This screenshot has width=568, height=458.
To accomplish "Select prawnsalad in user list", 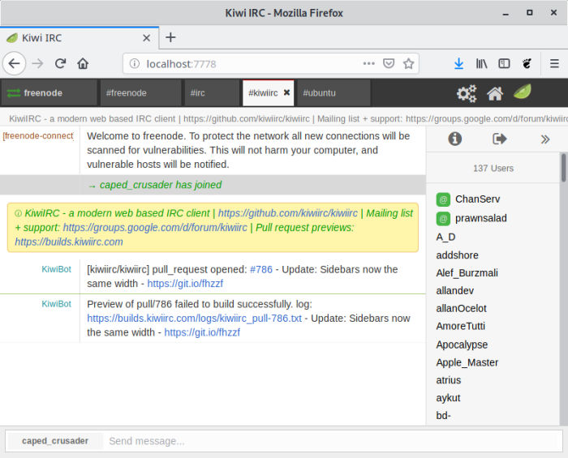I will [x=480, y=219].
